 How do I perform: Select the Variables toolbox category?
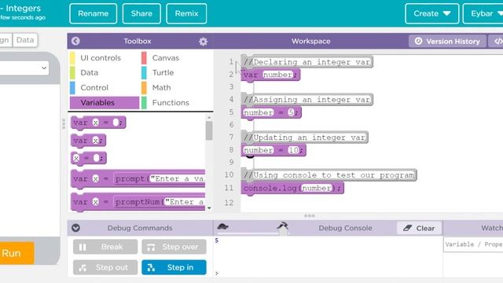pos(105,103)
